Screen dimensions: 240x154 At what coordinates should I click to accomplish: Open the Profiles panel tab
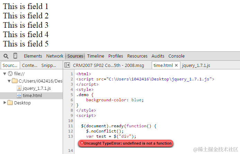[116, 56]
